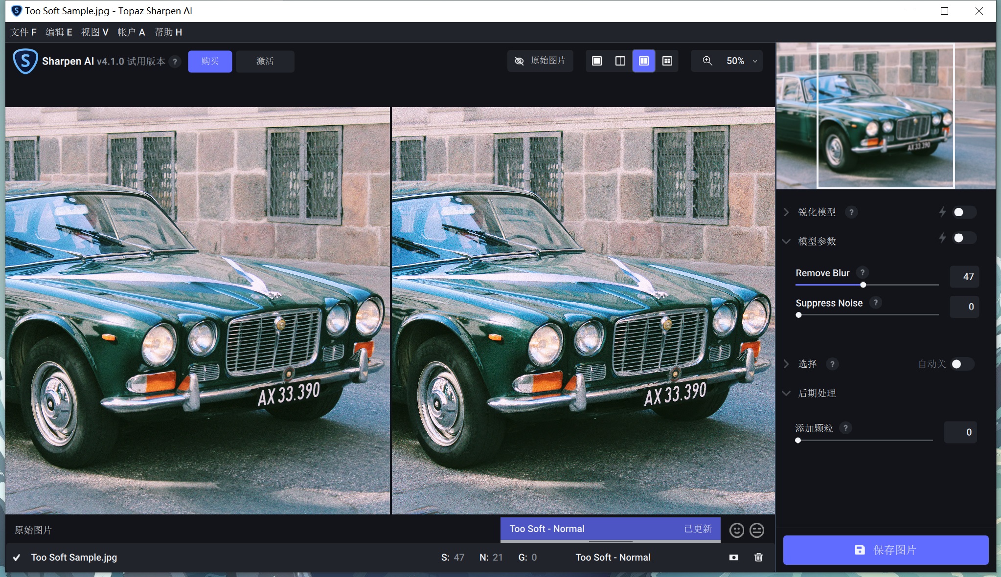This screenshot has width=1001, height=577.
Task: Click the 保存图片 save button
Action: (x=886, y=550)
